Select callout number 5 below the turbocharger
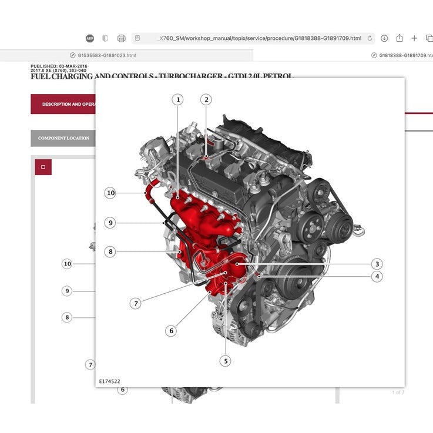 click(x=225, y=361)
